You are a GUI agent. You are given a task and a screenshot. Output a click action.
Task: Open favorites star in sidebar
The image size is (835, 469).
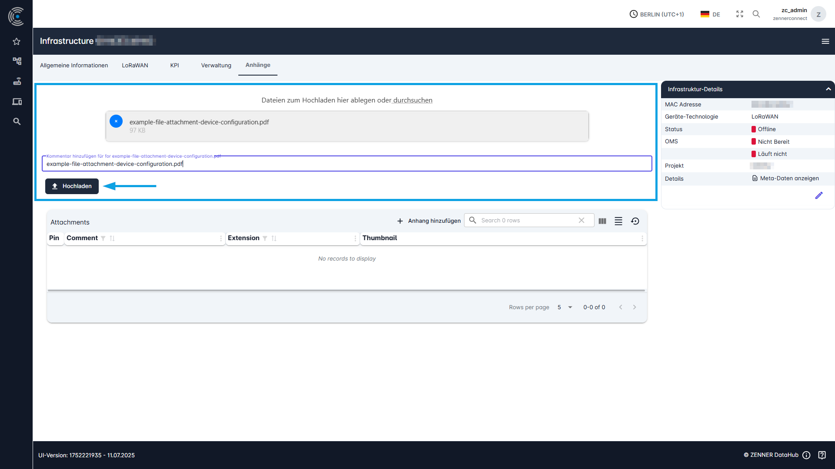[x=17, y=42]
